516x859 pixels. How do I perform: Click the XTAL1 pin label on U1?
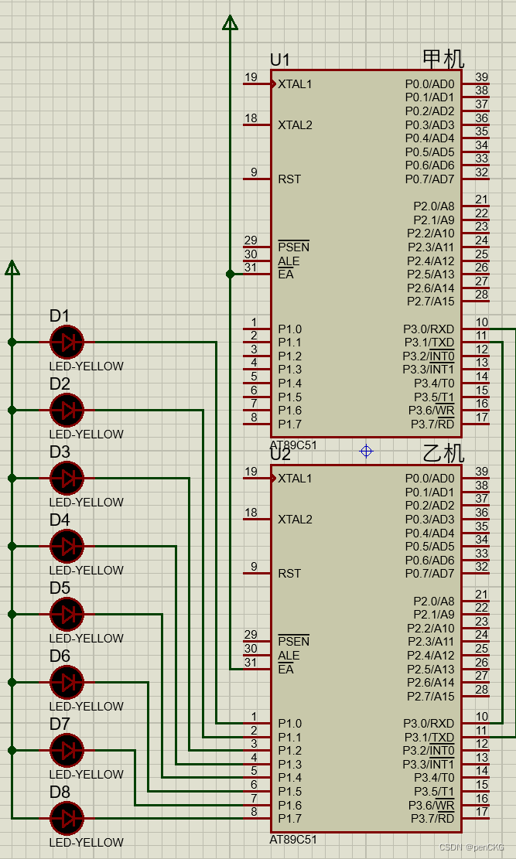pyautogui.click(x=295, y=84)
